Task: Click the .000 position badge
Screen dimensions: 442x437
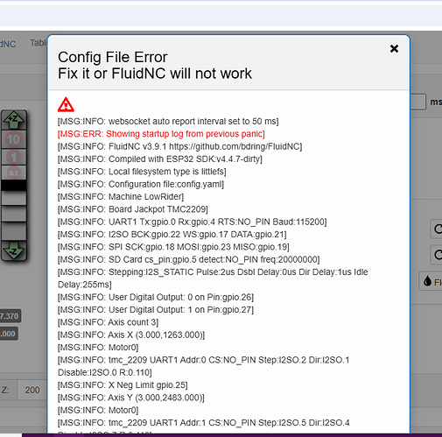Action: (9, 334)
